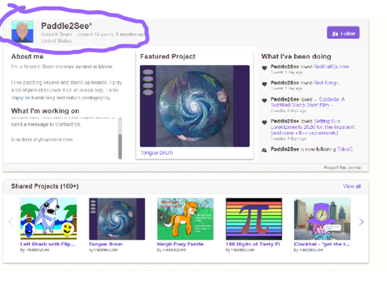Click heart icon beside Bird Songs activity
The height and width of the screenshot is (290, 387).
[x=264, y=85]
